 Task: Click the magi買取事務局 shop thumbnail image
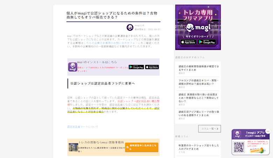tap(73, 147)
